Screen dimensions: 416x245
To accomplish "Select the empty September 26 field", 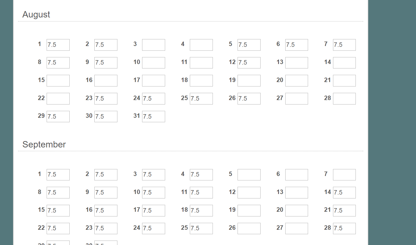I will [x=249, y=228].
